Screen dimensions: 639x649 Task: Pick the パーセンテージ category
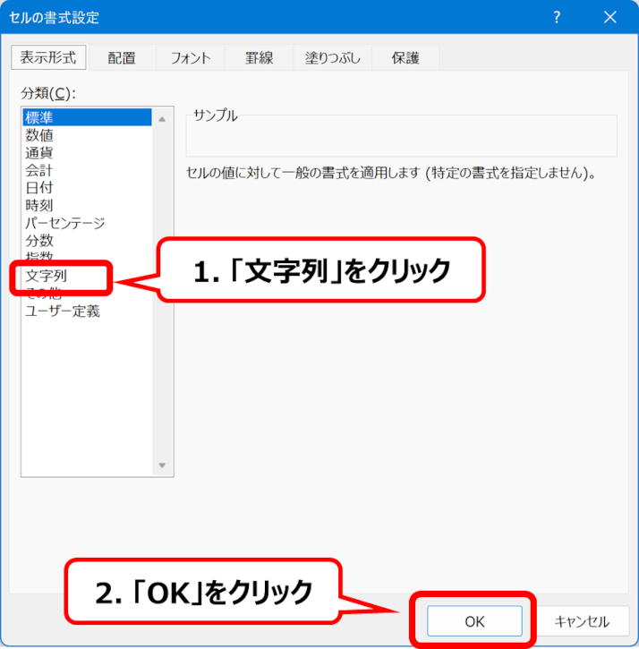coord(65,223)
